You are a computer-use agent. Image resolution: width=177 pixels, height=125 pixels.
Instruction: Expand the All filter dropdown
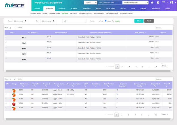[x=74, y=21]
